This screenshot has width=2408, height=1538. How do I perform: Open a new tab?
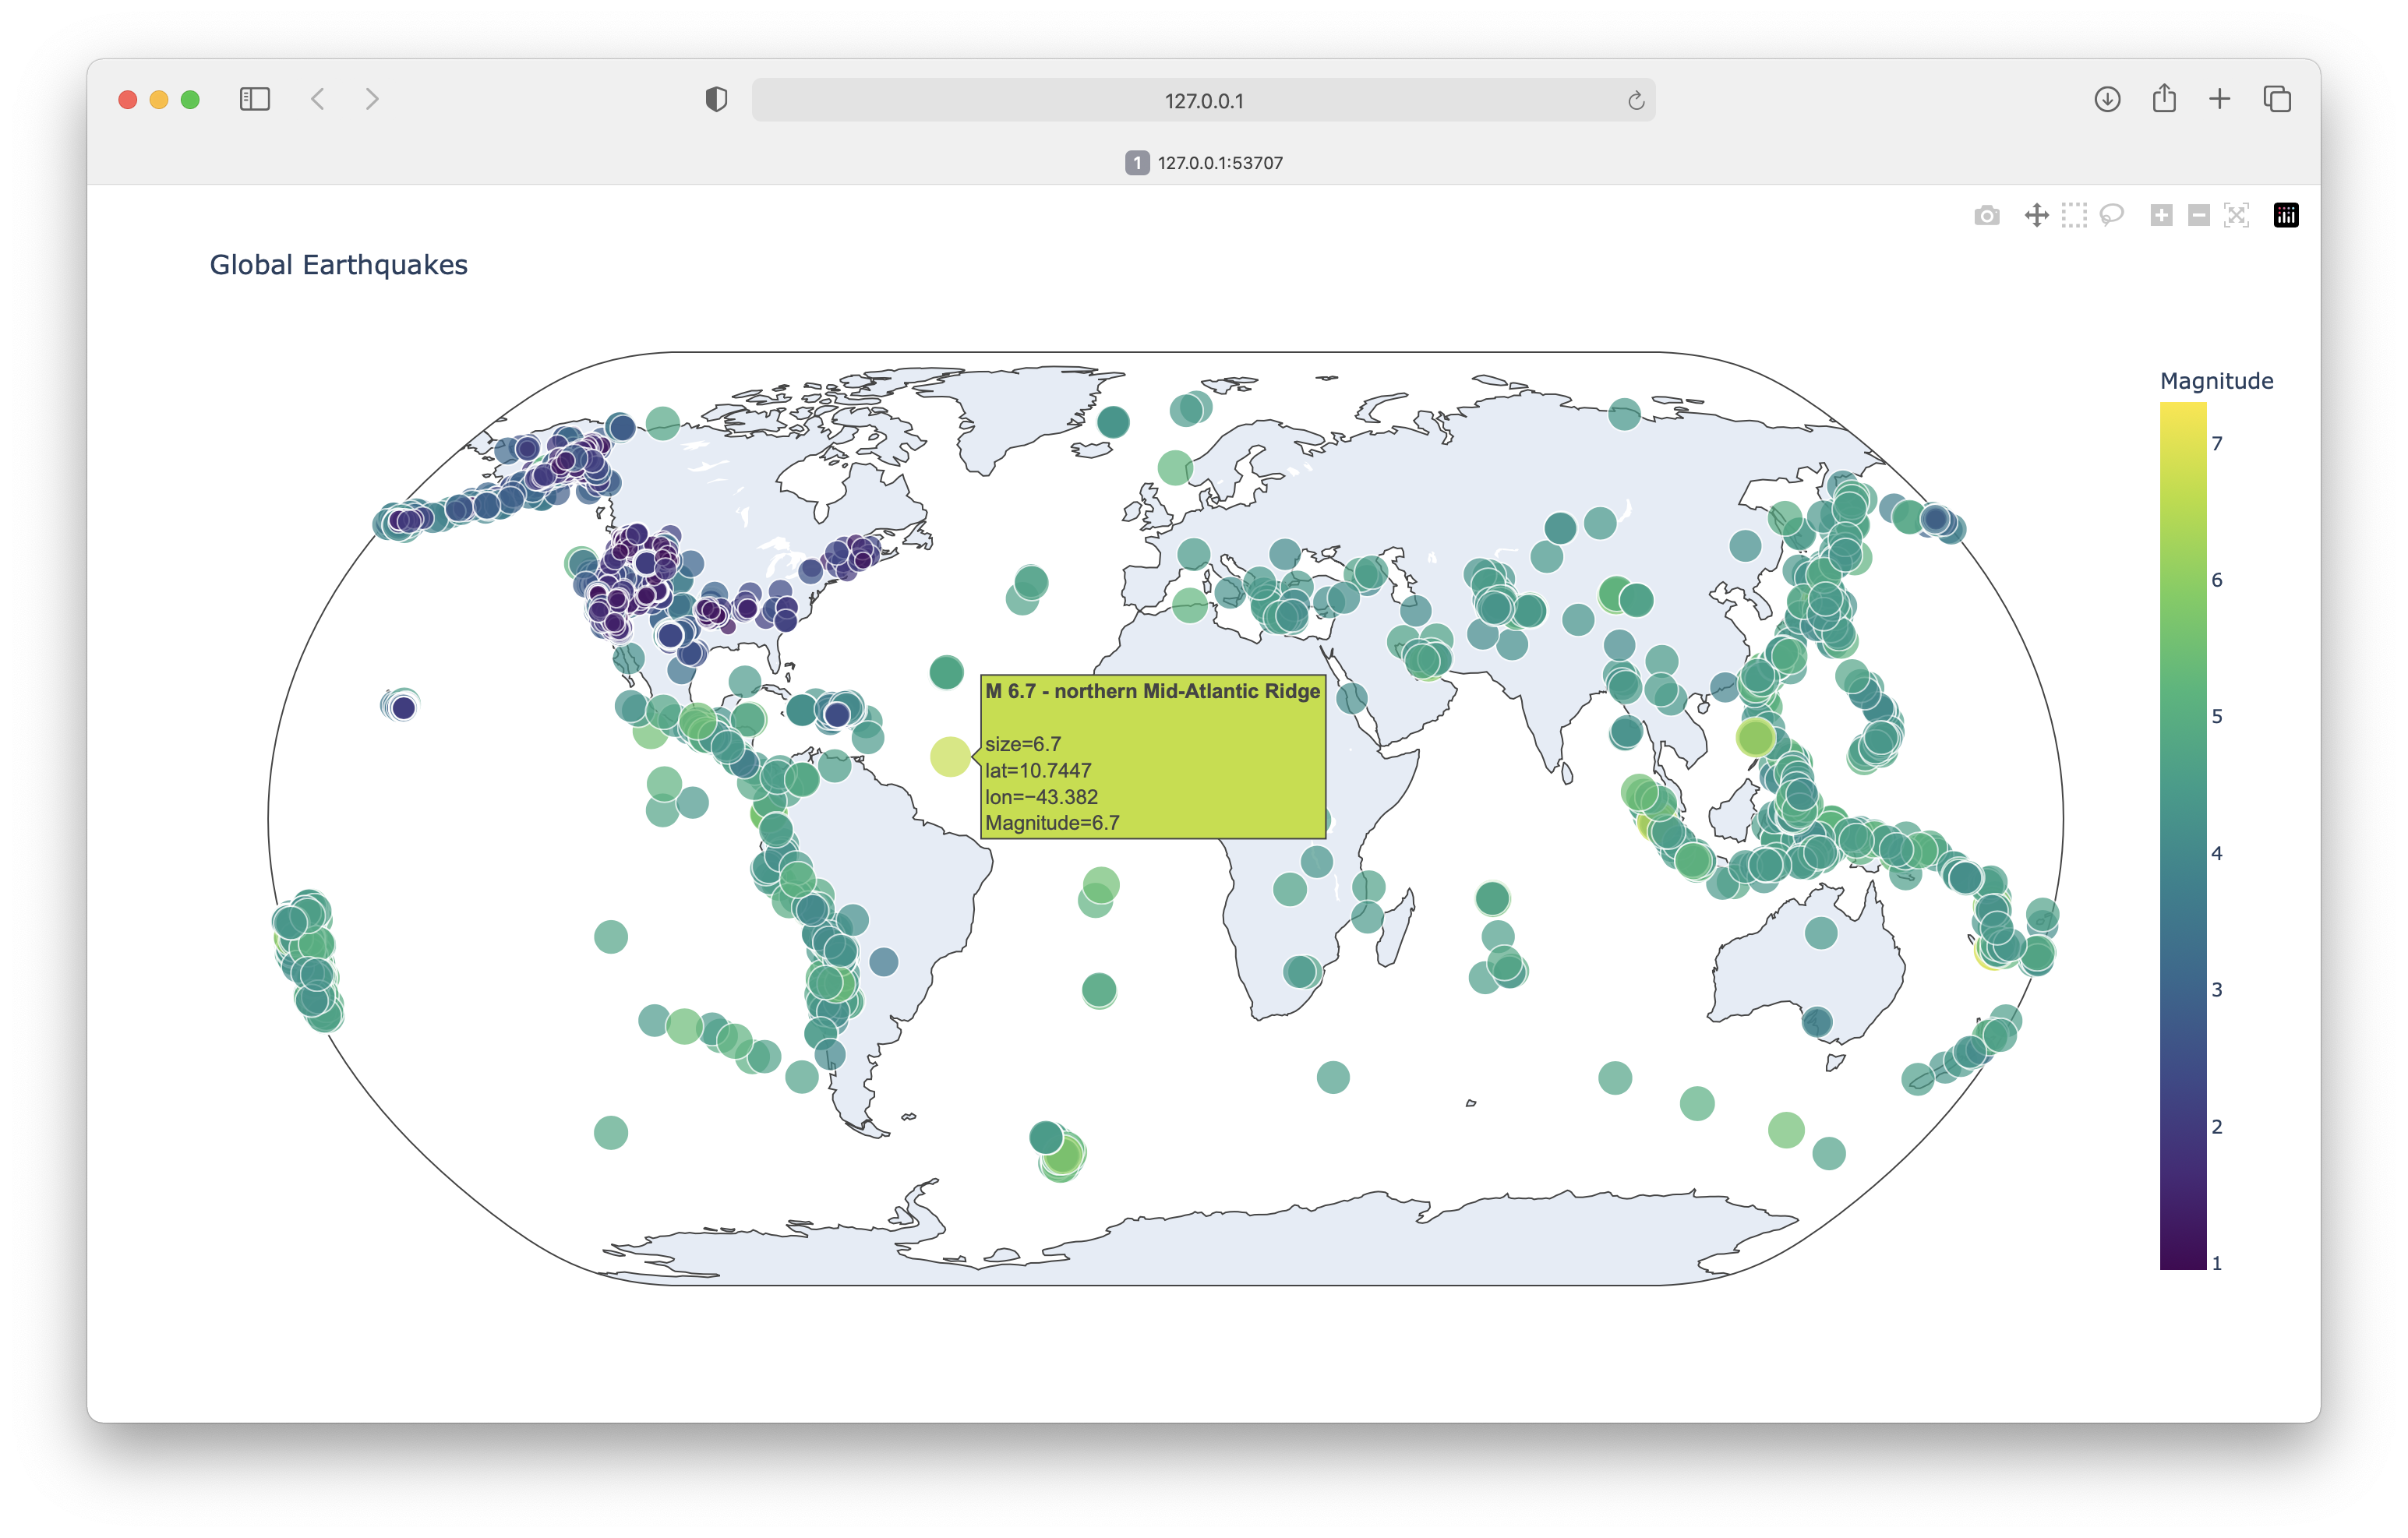click(x=2220, y=99)
